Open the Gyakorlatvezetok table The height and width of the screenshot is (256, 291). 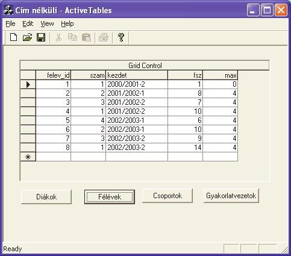tap(231, 196)
